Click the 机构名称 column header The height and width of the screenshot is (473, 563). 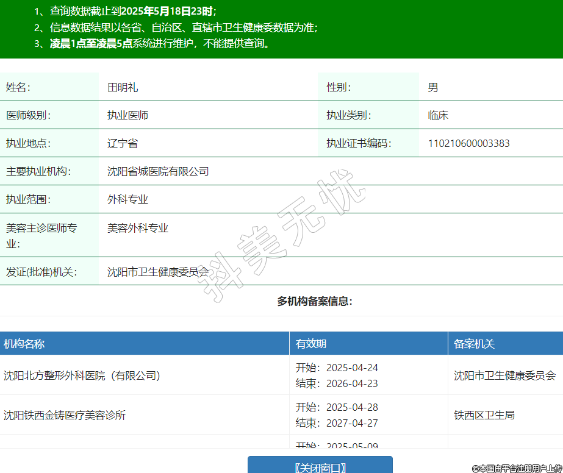[x=24, y=344]
